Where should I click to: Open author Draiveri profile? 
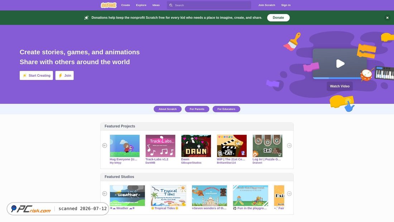click(x=257, y=163)
